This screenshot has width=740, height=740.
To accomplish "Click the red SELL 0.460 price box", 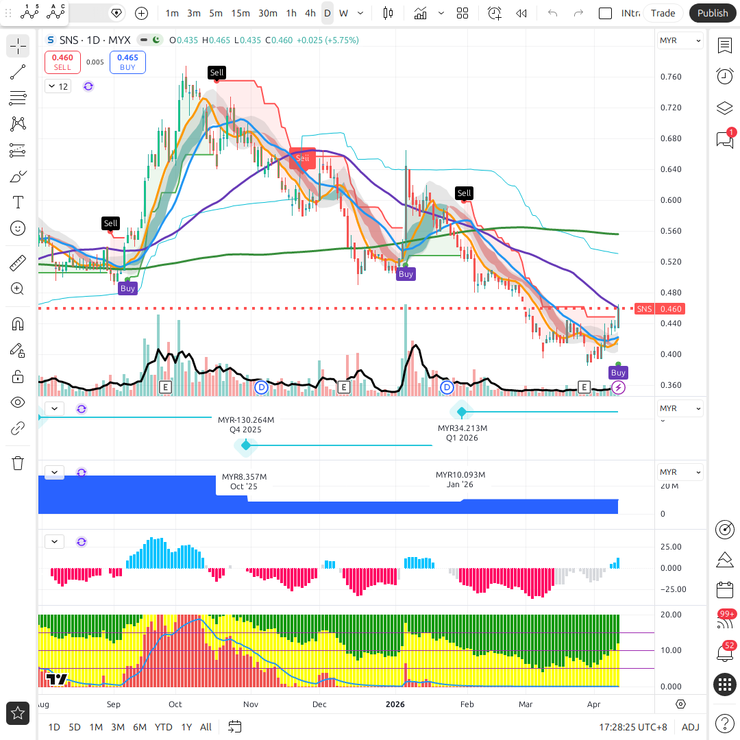I will coord(62,62).
